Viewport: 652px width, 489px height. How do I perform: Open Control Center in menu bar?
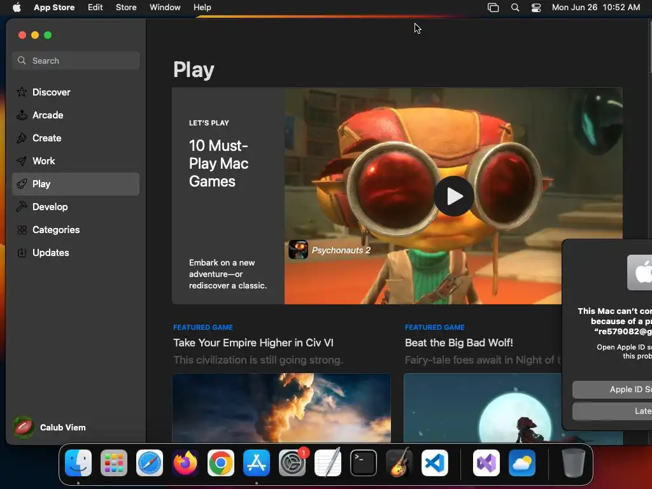536,7
